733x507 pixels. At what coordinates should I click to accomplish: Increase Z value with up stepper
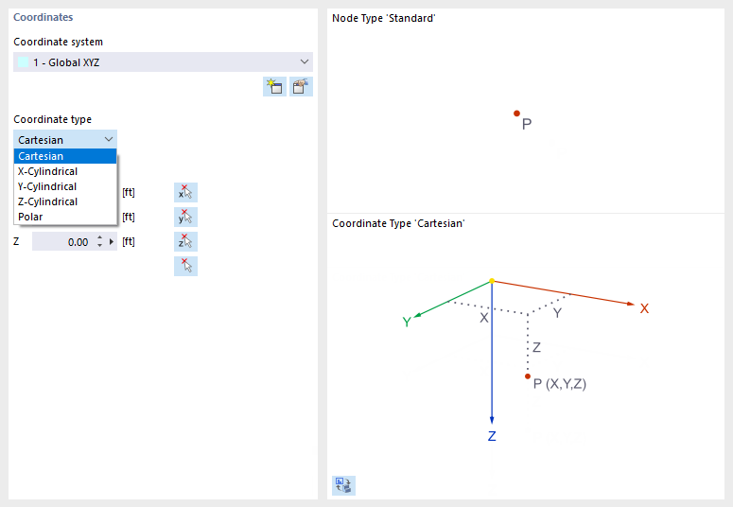pos(99,238)
